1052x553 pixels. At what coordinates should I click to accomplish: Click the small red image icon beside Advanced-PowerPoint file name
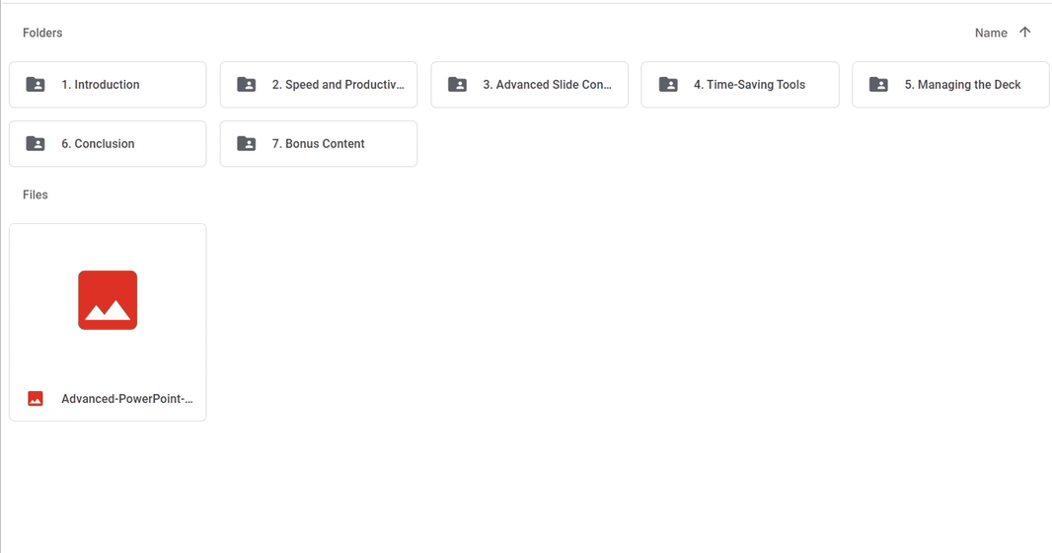36,399
